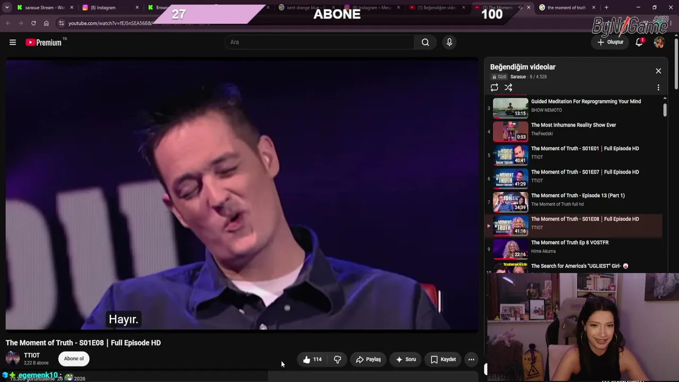The height and width of the screenshot is (382, 679).
Task: Play The Moment of Truth Ep 8 VOSTFR
Action: pyautogui.click(x=570, y=242)
